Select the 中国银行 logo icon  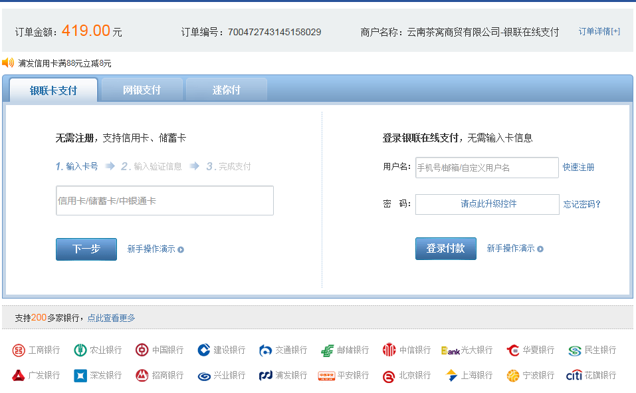pos(142,350)
